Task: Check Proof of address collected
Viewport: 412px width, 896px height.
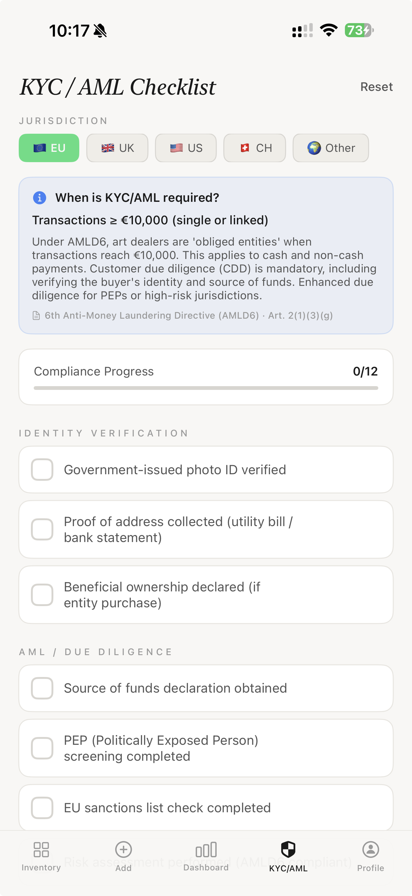Action: [x=42, y=529]
